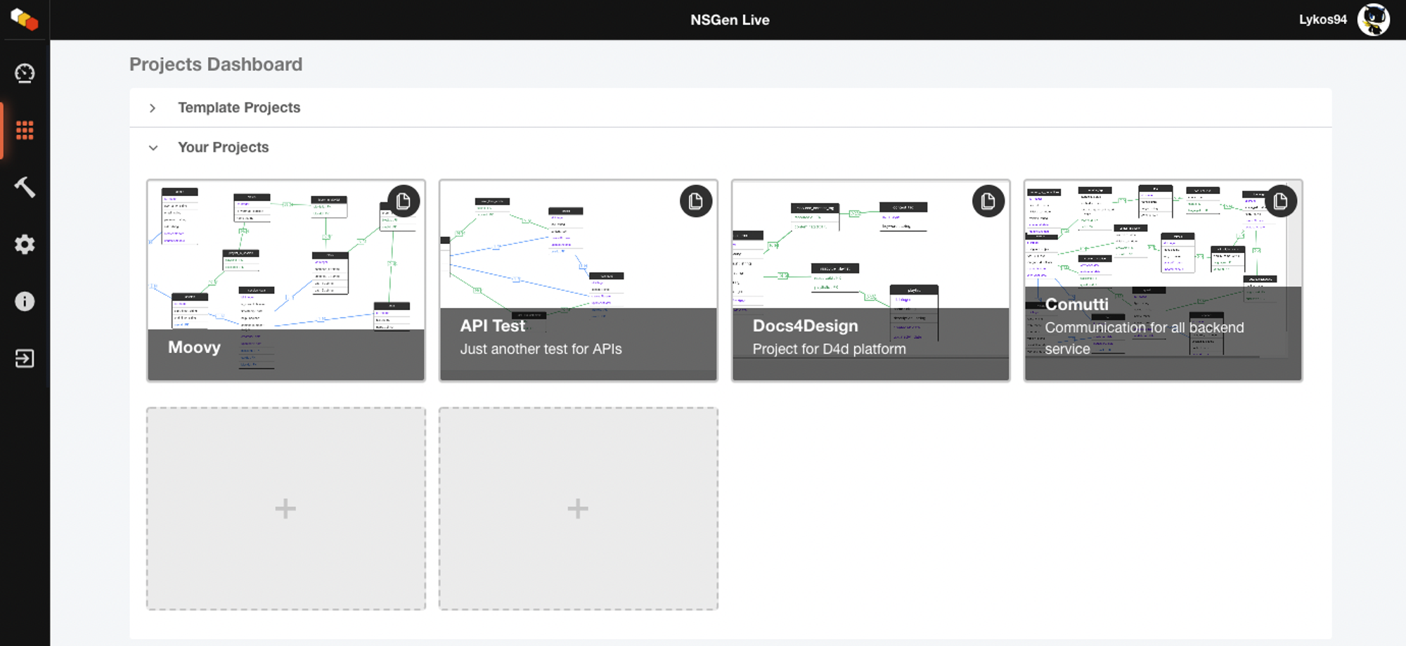
Task: Click the NSGen logo icon
Action: [25, 19]
